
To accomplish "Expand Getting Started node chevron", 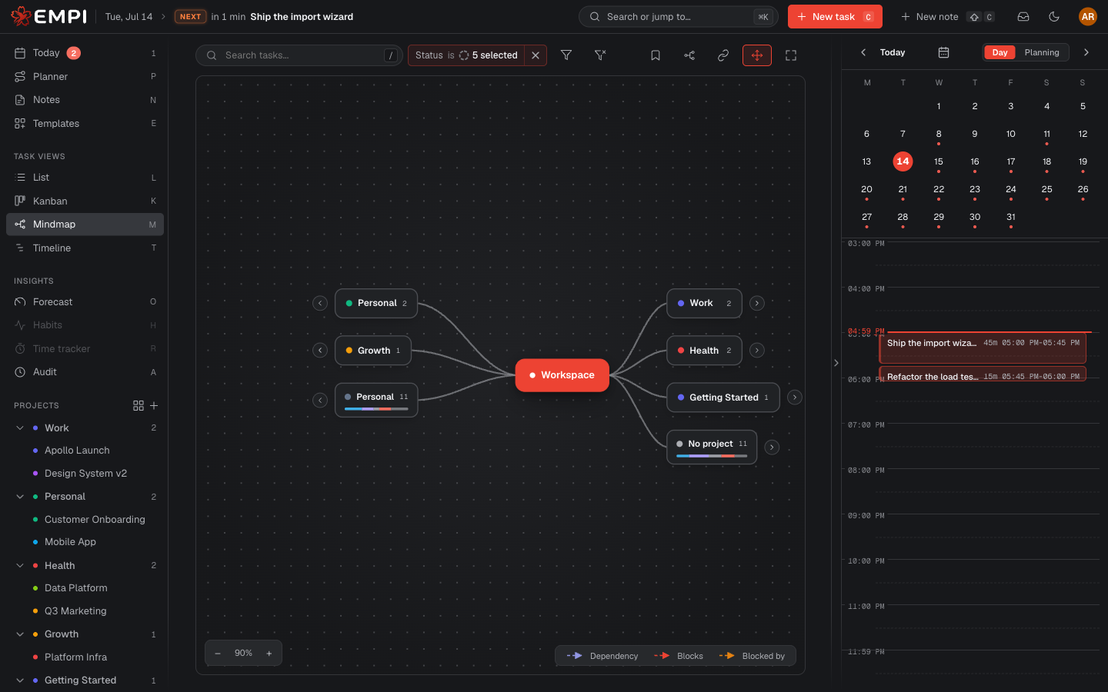I will pyautogui.click(x=795, y=398).
